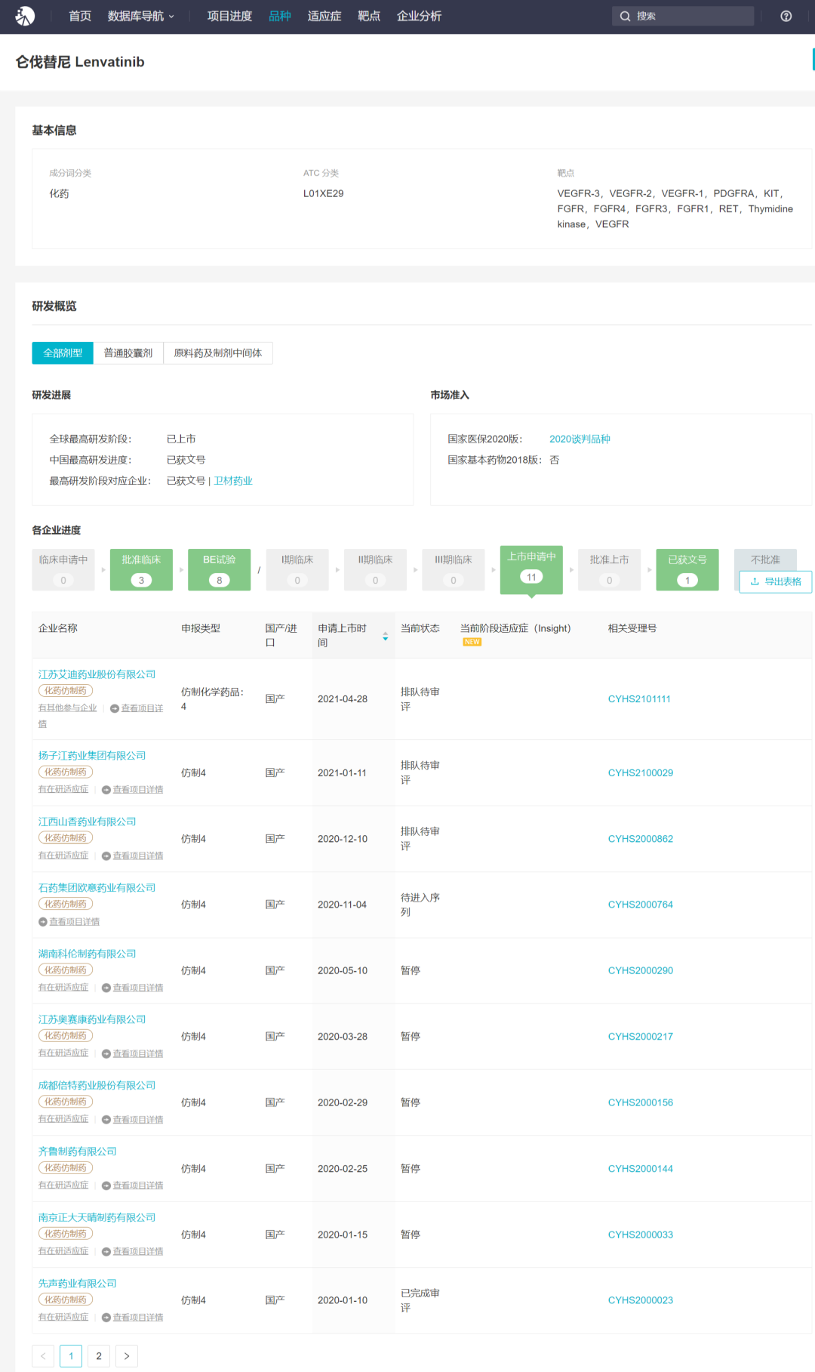Click the search magnifier icon
This screenshot has height=1372, width=815.
pos(625,16)
